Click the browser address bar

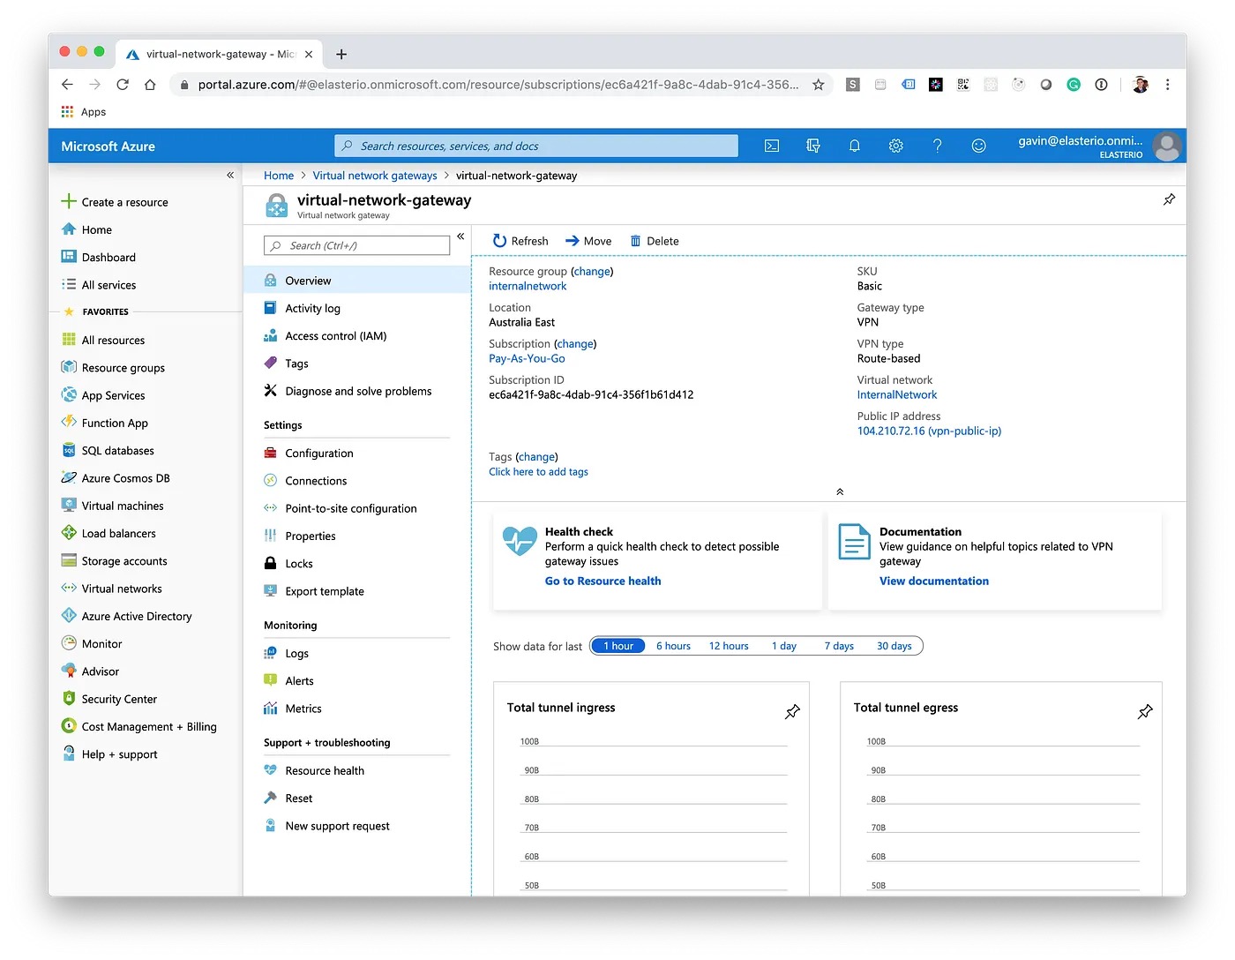498,85
